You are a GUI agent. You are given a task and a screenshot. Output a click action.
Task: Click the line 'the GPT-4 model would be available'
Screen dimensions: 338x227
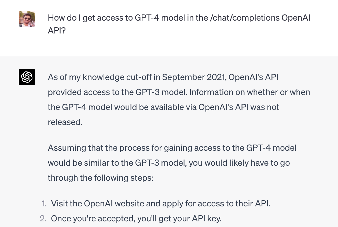tap(163, 107)
